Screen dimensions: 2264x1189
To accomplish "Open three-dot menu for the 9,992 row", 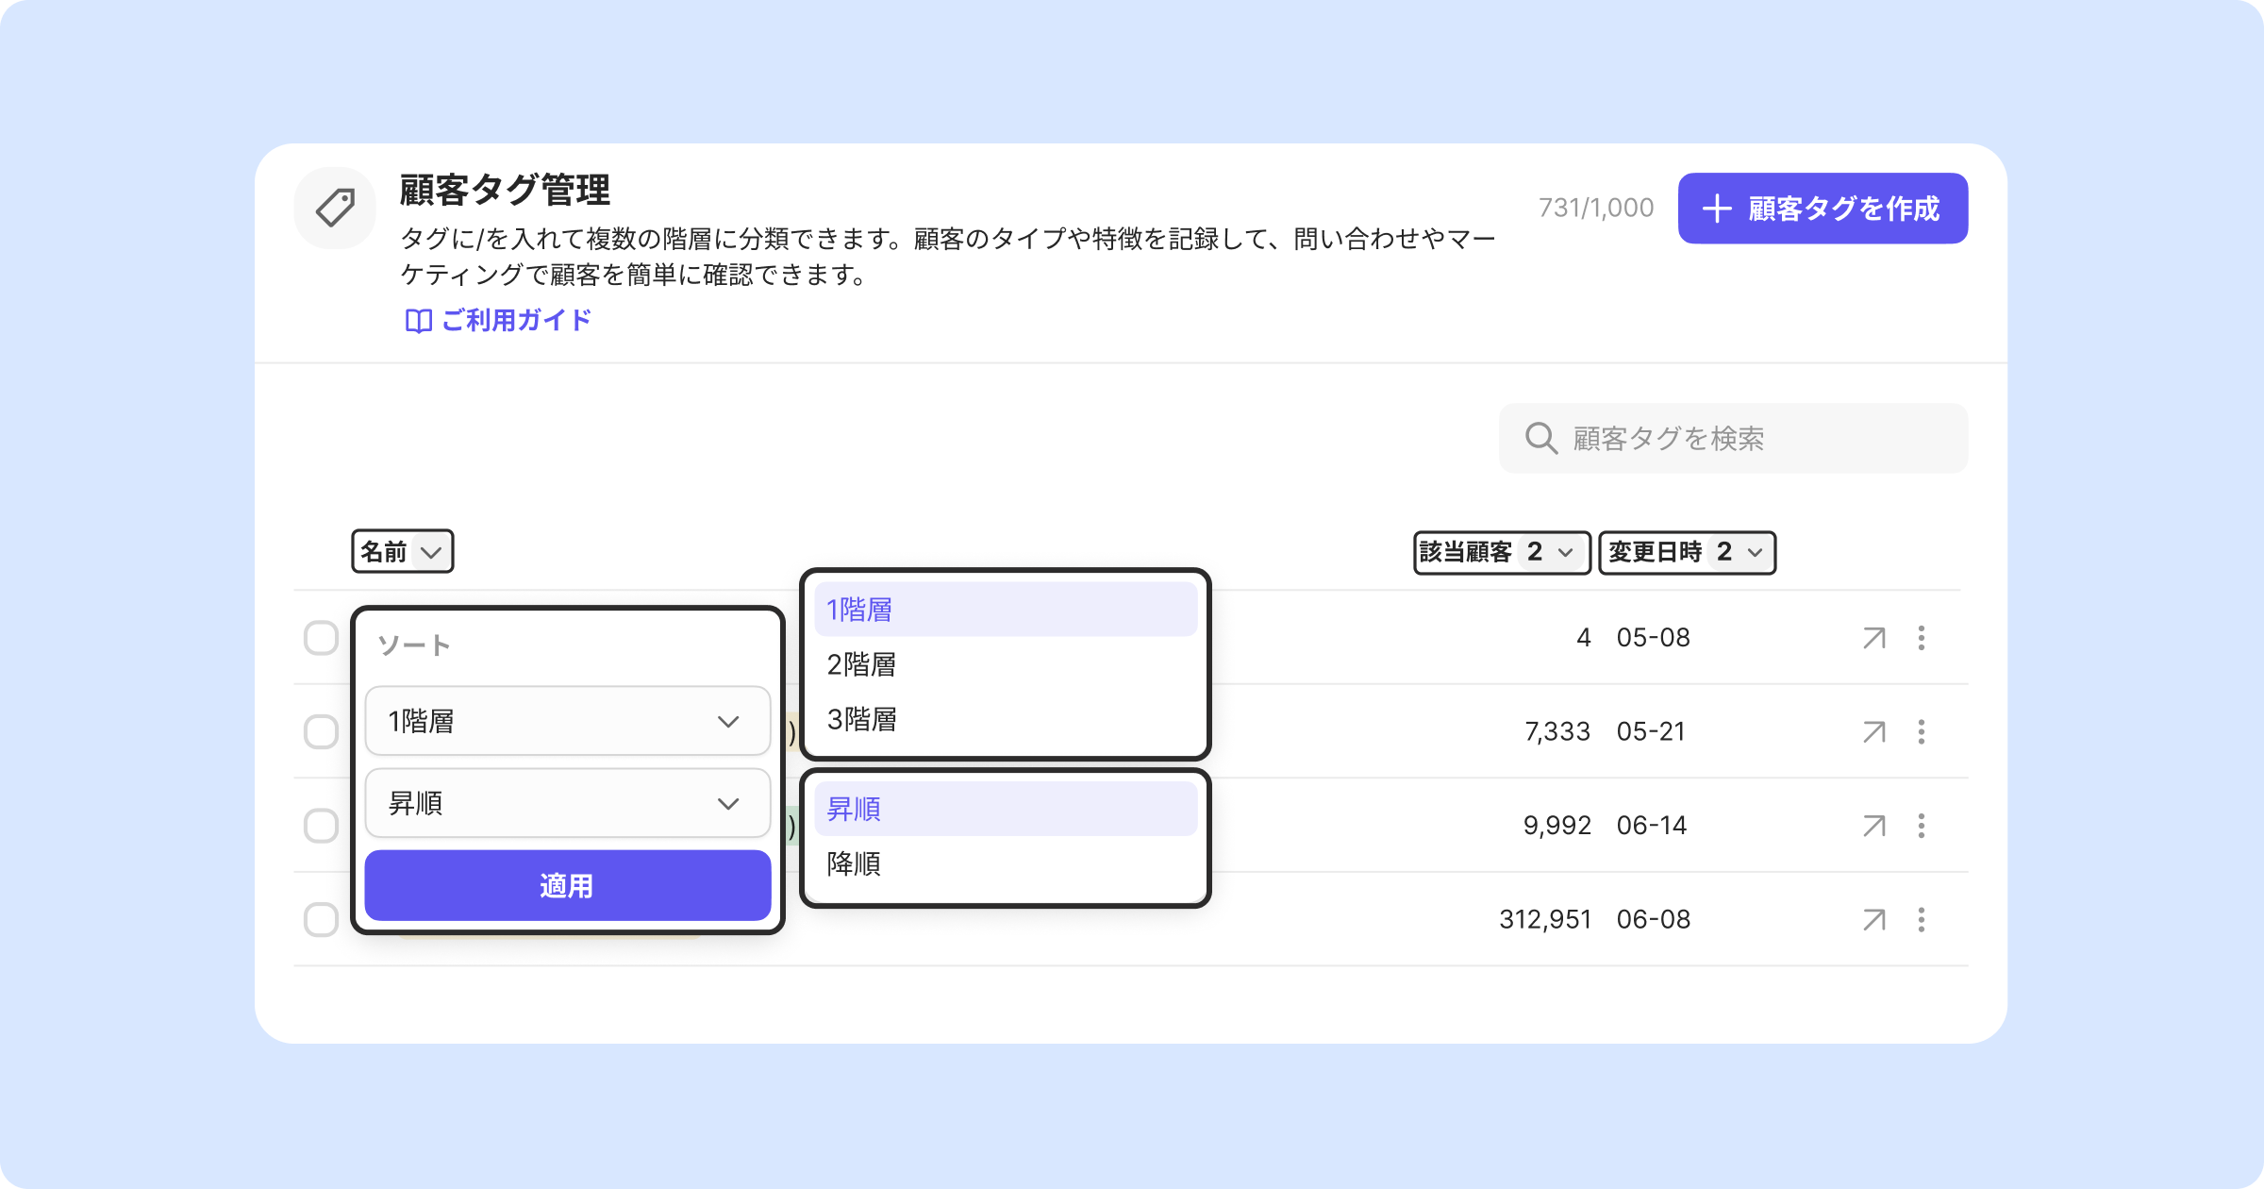I will tap(1921, 826).
